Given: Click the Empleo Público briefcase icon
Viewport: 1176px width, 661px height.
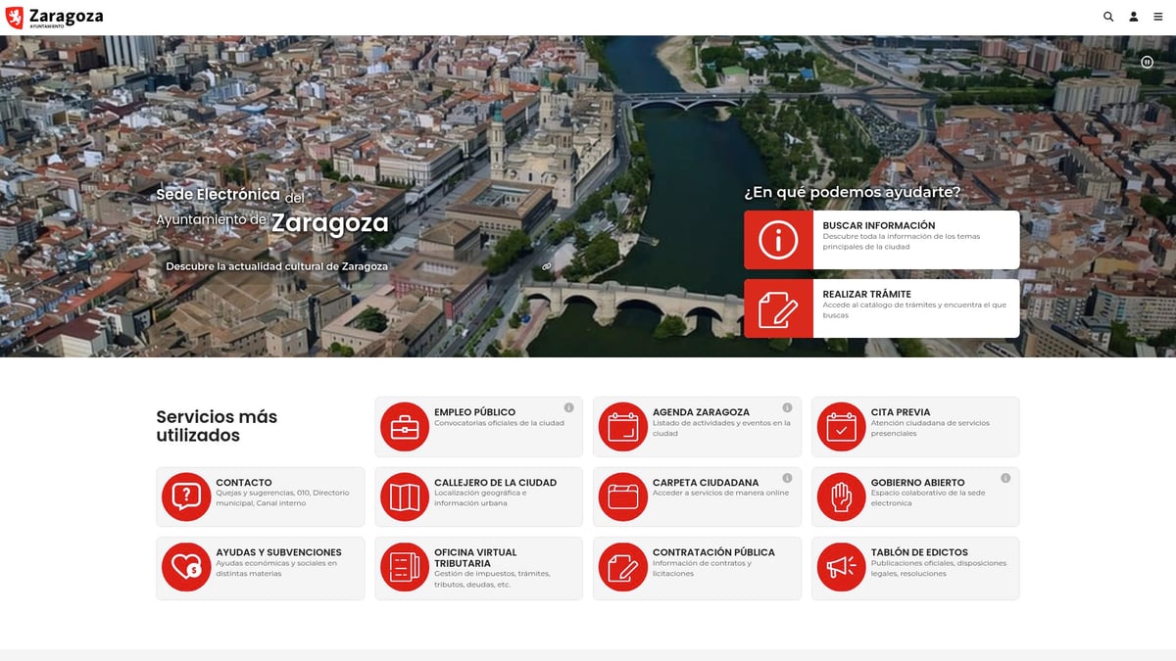Looking at the screenshot, I should pos(405,427).
